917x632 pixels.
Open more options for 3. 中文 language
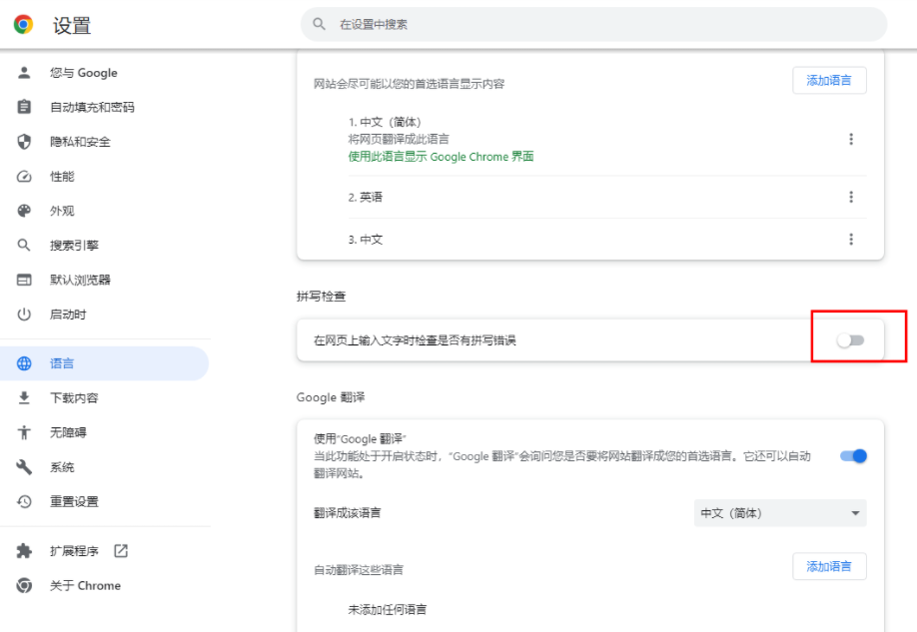[x=851, y=239]
